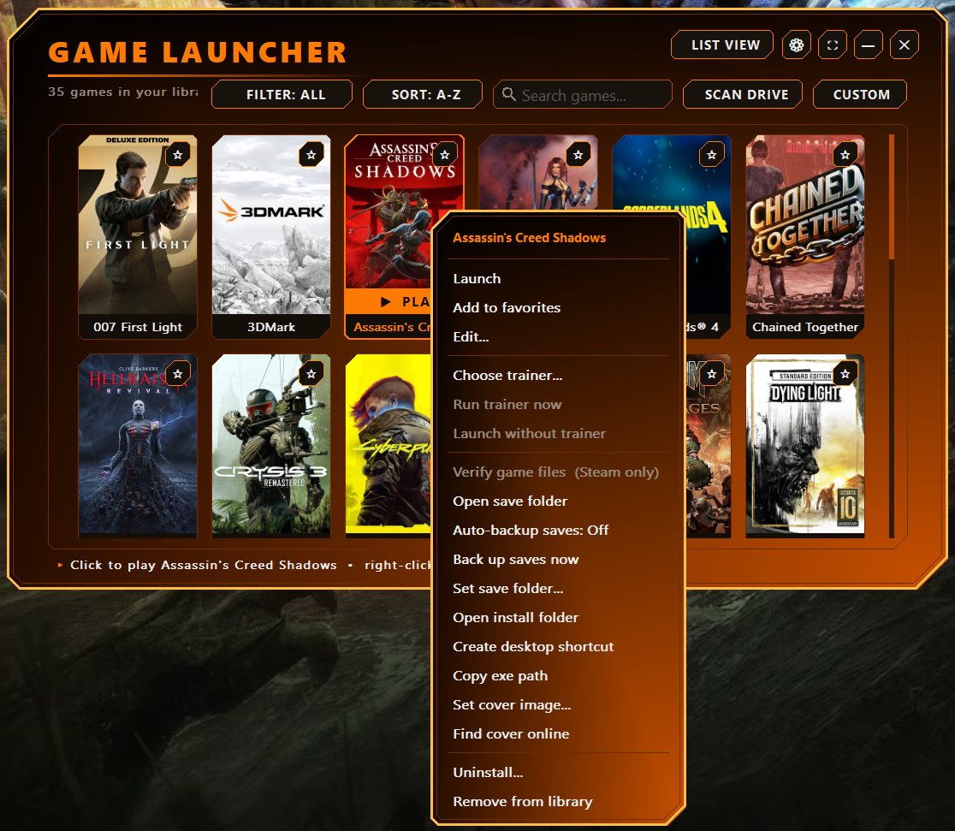Click Set cover image...
The width and height of the screenshot is (955, 831).
(x=558, y=705)
